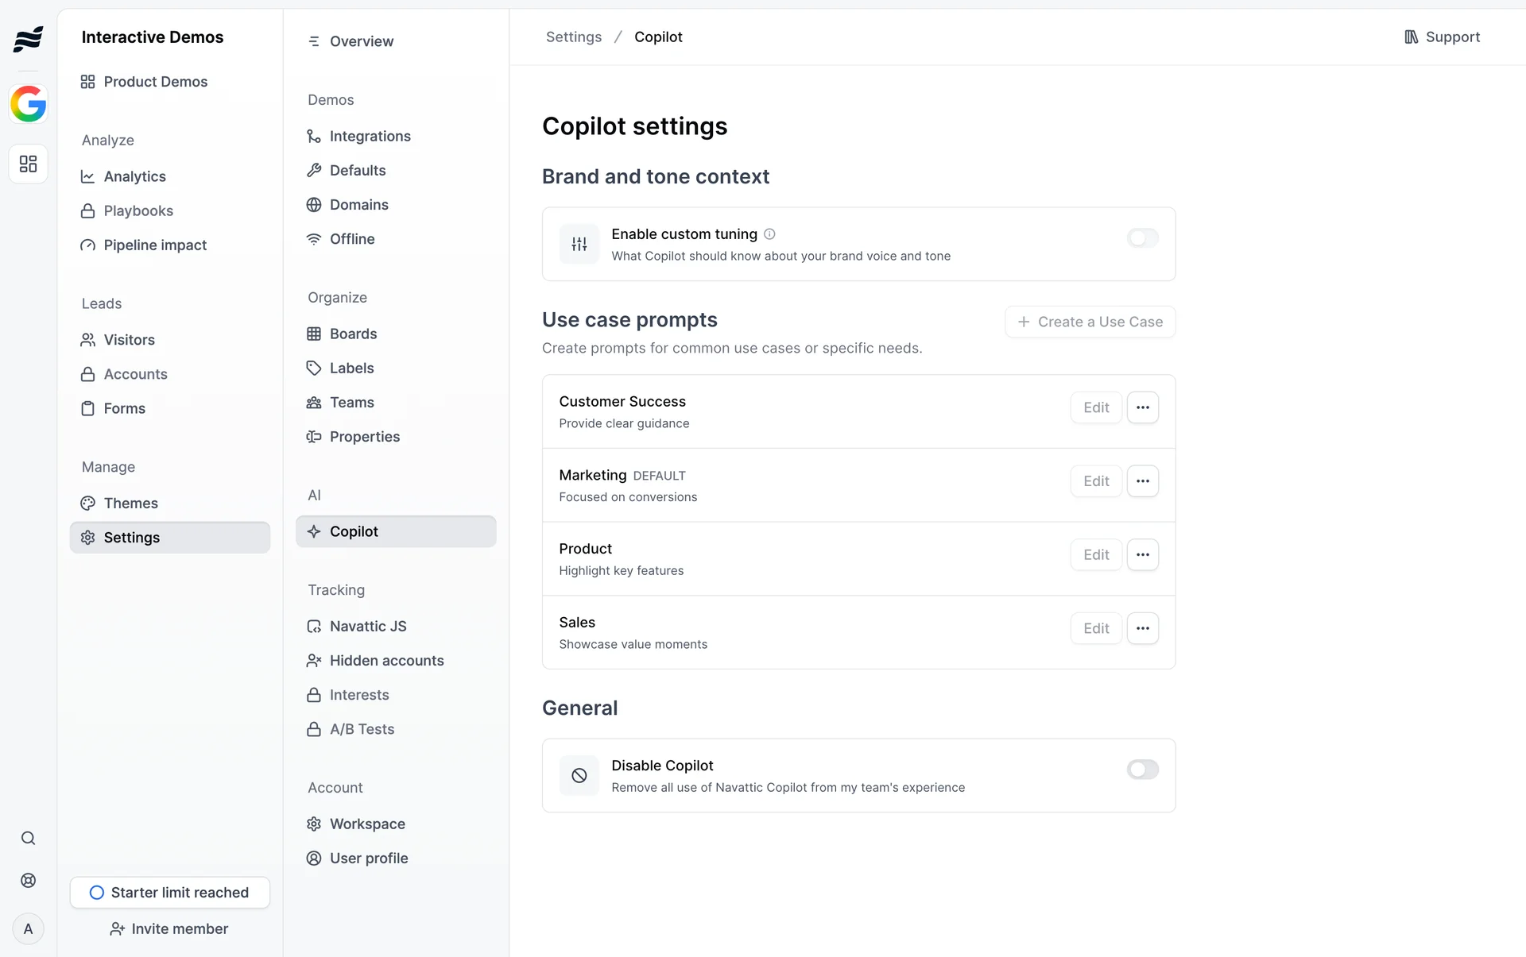Click the Support book icon
This screenshot has width=1526, height=957.
tap(1411, 37)
